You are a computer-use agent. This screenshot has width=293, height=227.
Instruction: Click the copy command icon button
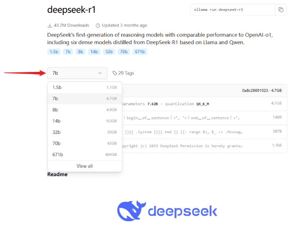coord(280,10)
